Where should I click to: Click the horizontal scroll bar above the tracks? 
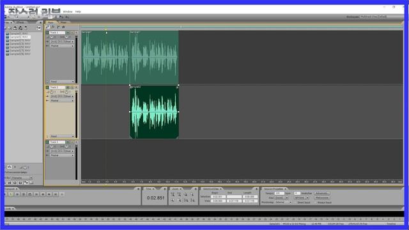click(242, 27)
